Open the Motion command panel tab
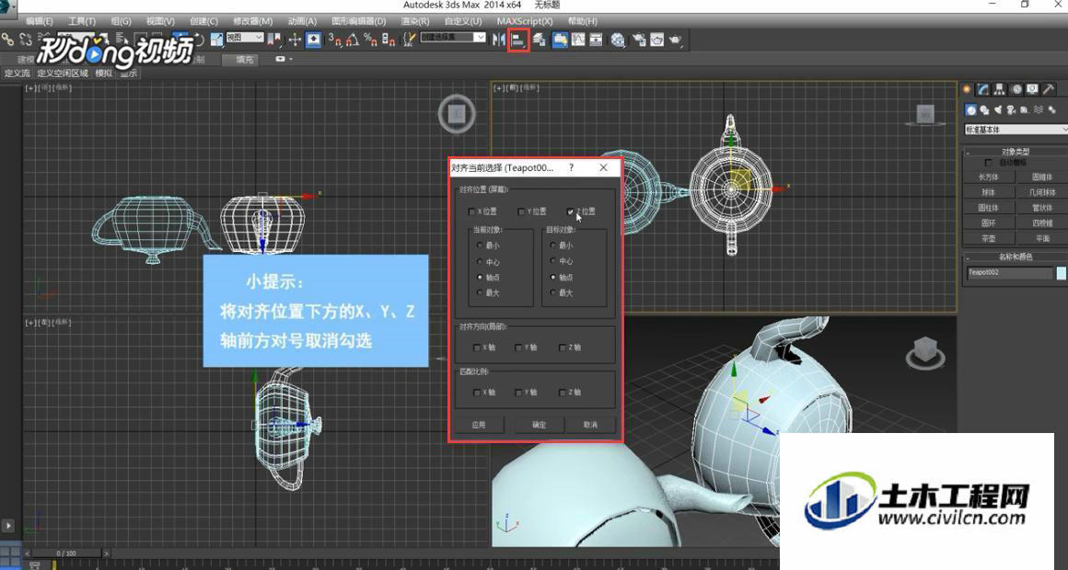1068x570 pixels. point(1016,89)
